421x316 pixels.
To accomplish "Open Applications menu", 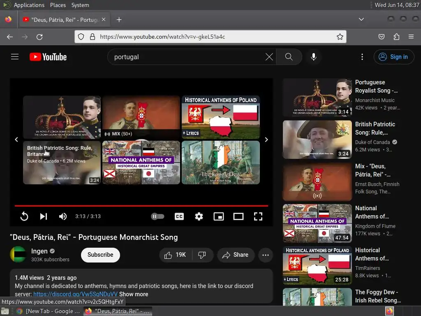I will coord(29,5).
